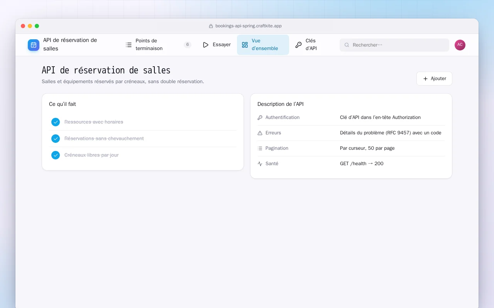Click the text 'Créneaux libres par jour'
This screenshot has width=494, height=308.
point(91,155)
